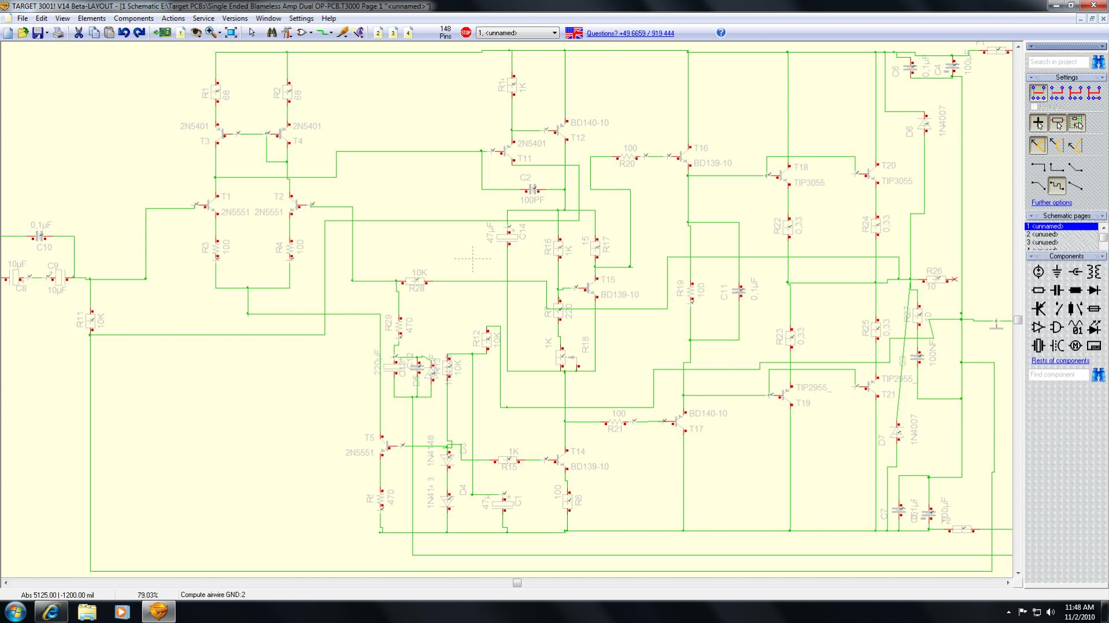Open the Components menu

pyautogui.click(x=134, y=18)
